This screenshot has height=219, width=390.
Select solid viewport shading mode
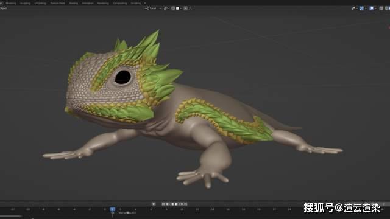point(389,8)
